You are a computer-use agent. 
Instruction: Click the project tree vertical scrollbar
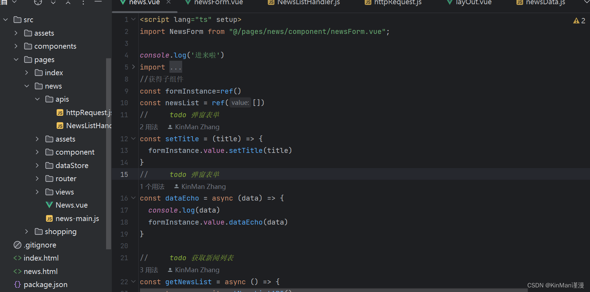pyautogui.click(x=109, y=154)
